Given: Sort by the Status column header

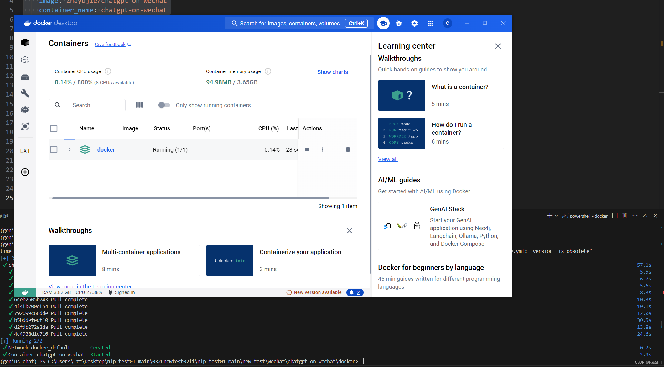Looking at the screenshot, I should tap(162, 128).
